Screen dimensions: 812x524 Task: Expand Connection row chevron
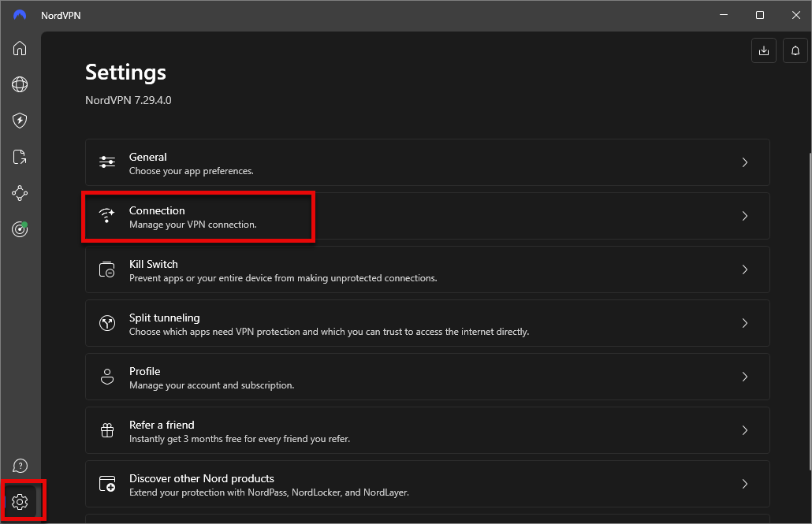(745, 216)
